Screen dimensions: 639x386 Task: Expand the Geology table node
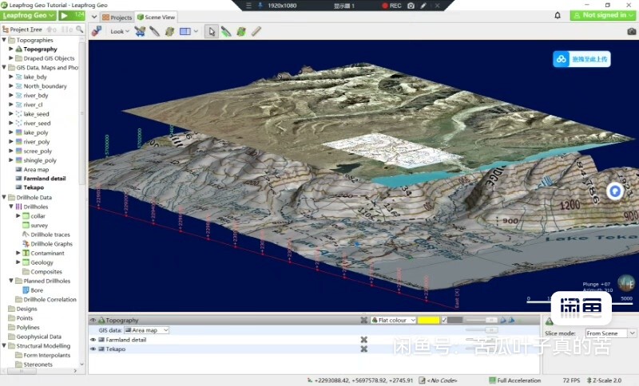click(x=18, y=262)
